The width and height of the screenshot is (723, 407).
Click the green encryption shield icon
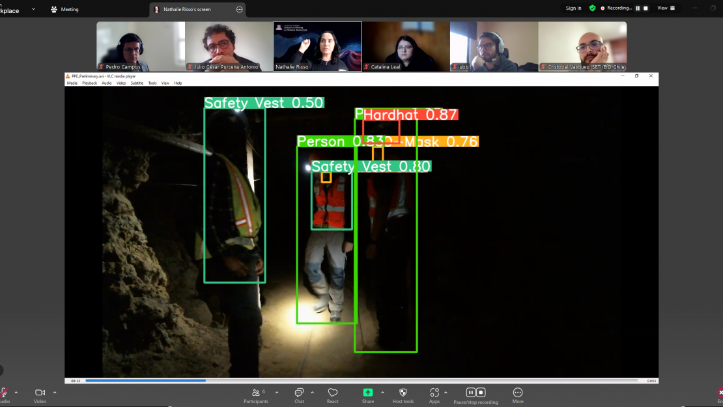tap(593, 8)
